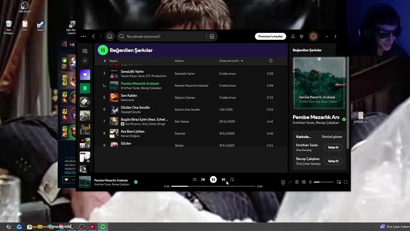Open the play queue

tap(297, 182)
